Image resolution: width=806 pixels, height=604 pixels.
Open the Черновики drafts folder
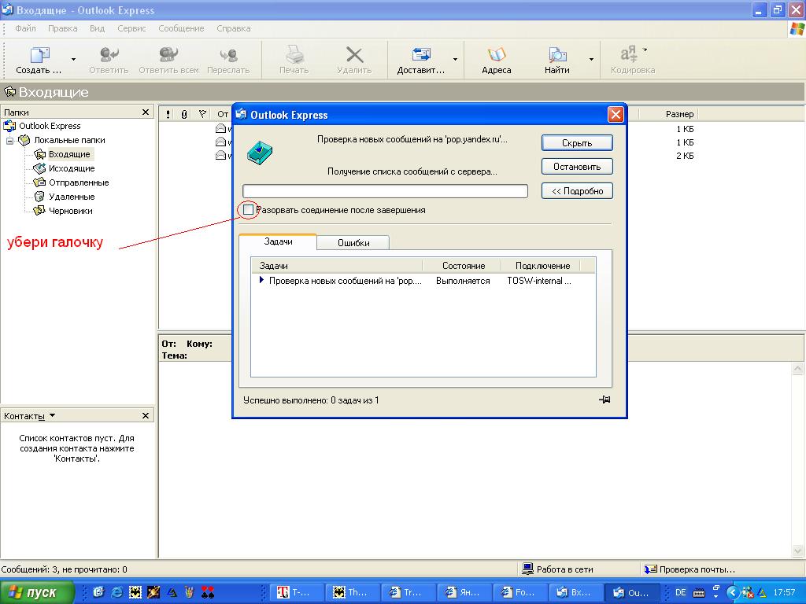tap(70, 211)
